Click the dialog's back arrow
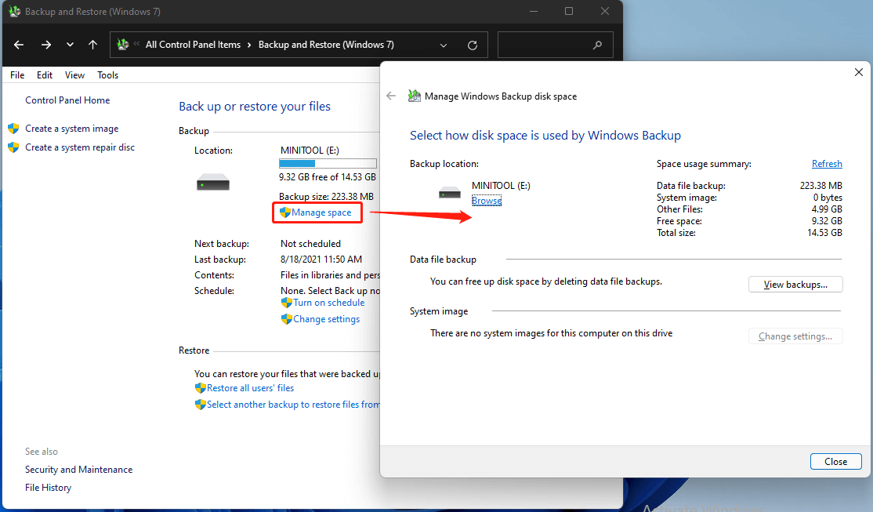The image size is (873, 512). (391, 96)
